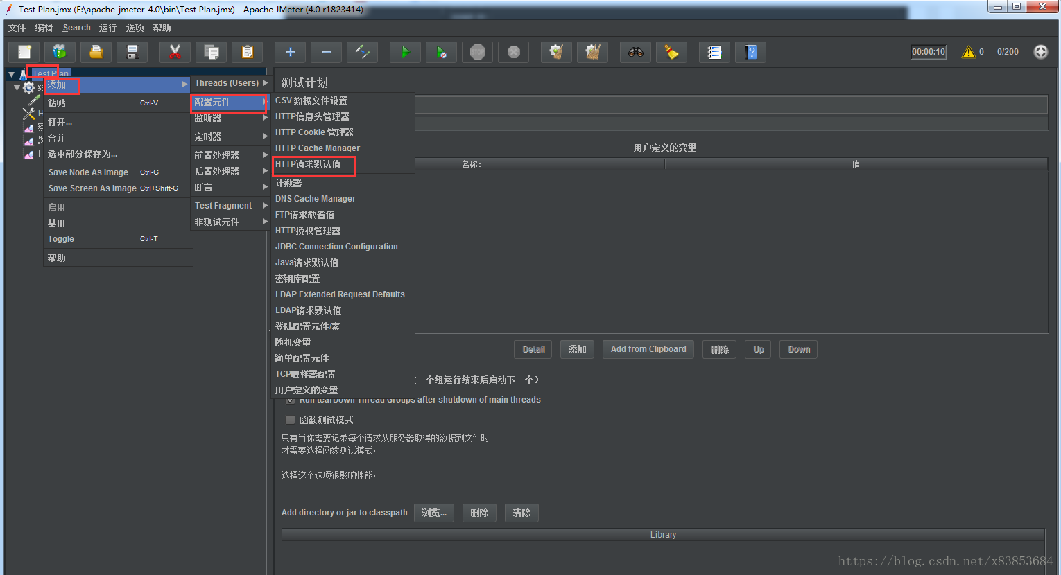This screenshot has height=575, width=1061.
Task: Click the Add from Clipboard button
Action: point(648,350)
